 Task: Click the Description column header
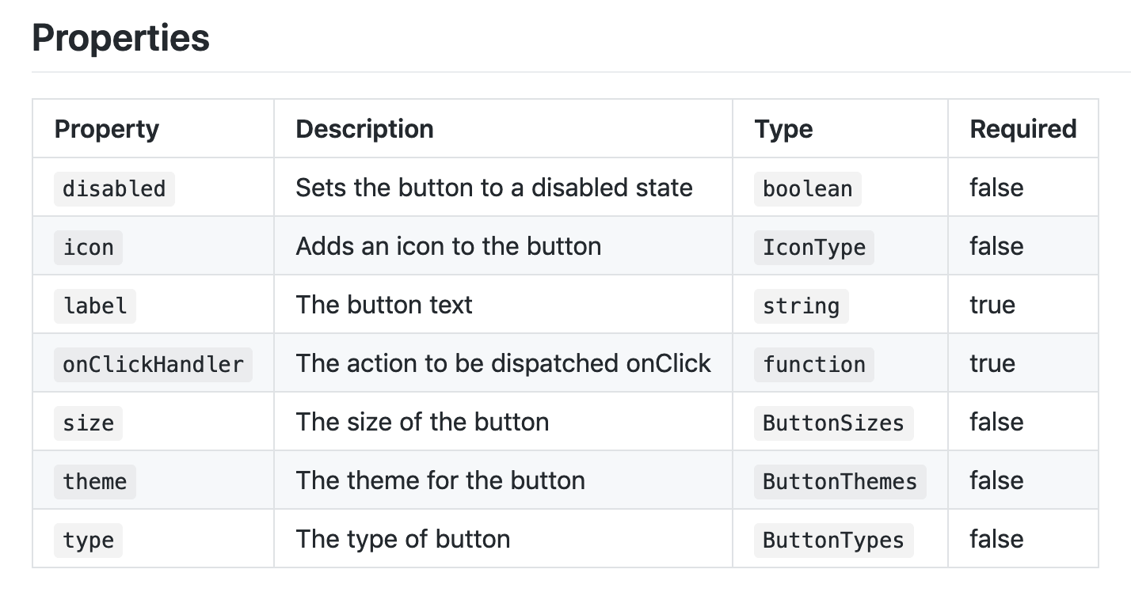[x=364, y=129]
